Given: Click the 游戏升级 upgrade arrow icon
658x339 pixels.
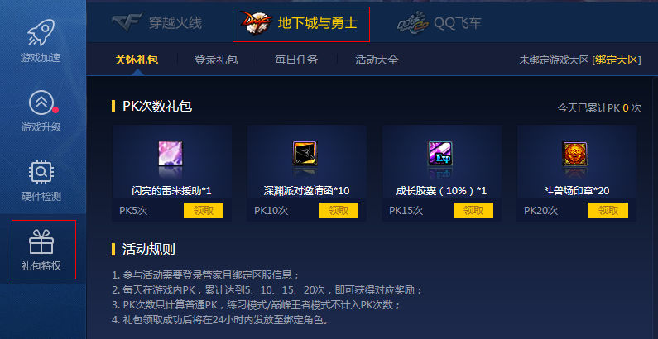Looking at the screenshot, I should pyautogui.click(x=41, y=103).
